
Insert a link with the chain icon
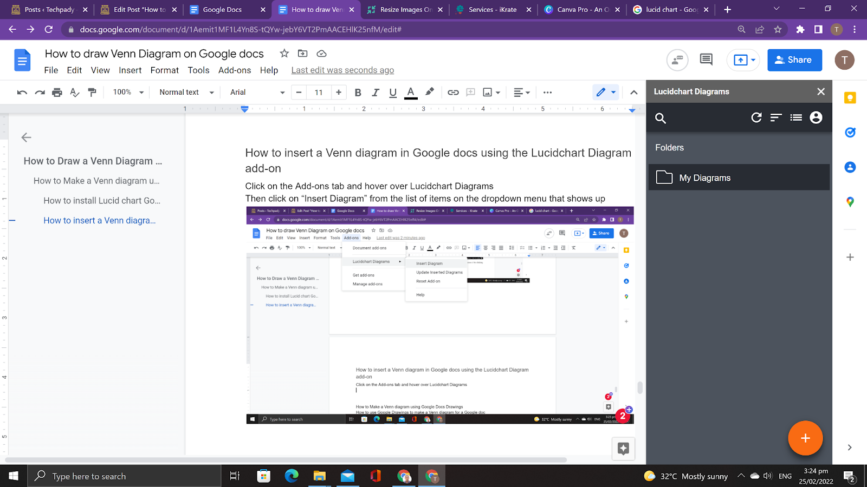[x=453, y=93]
